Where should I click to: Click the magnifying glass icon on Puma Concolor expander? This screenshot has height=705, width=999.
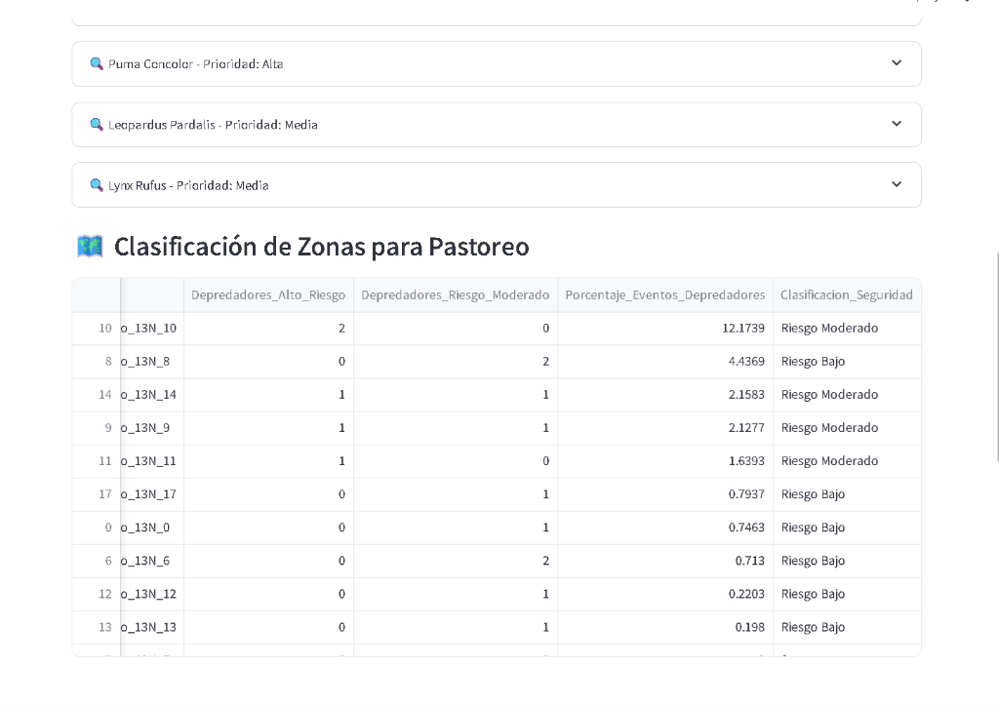(x=96, y=62)
